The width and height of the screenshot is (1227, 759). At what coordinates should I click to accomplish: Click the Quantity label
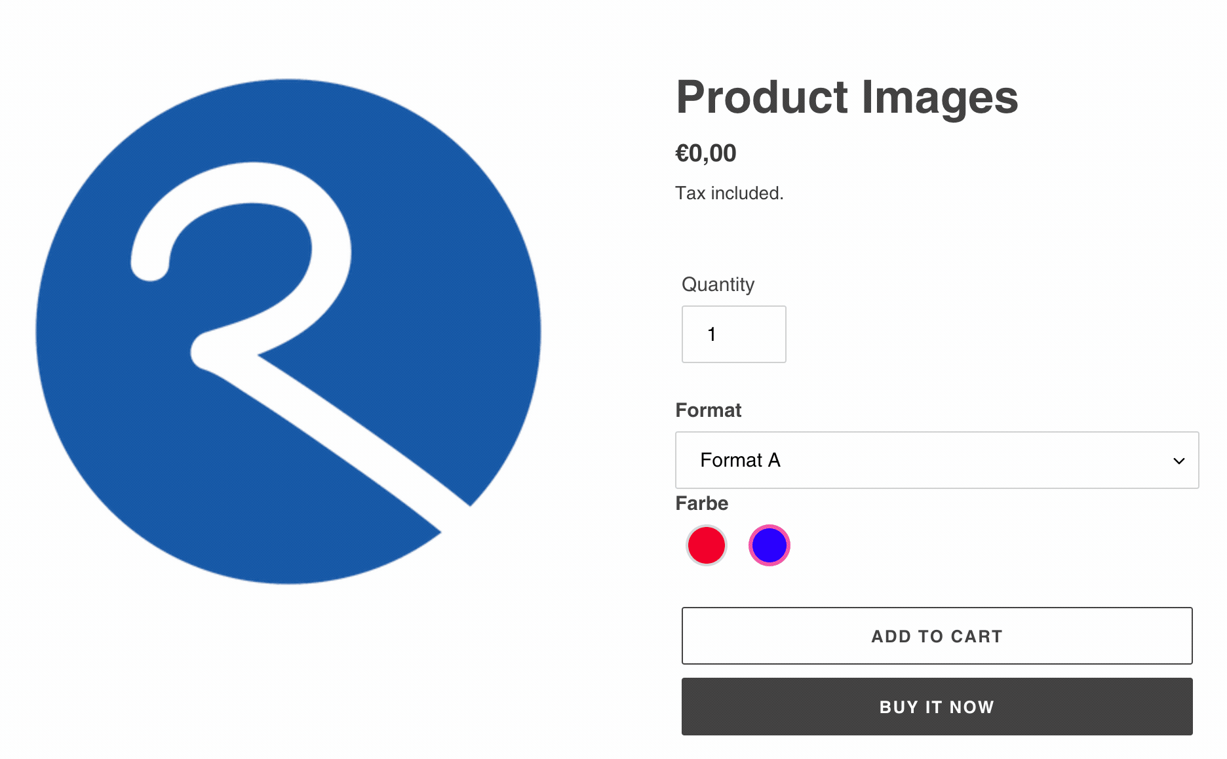pyautogui.click(x=718, y=284)
